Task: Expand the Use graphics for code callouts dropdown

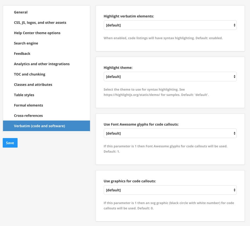Action: (170, 190)
